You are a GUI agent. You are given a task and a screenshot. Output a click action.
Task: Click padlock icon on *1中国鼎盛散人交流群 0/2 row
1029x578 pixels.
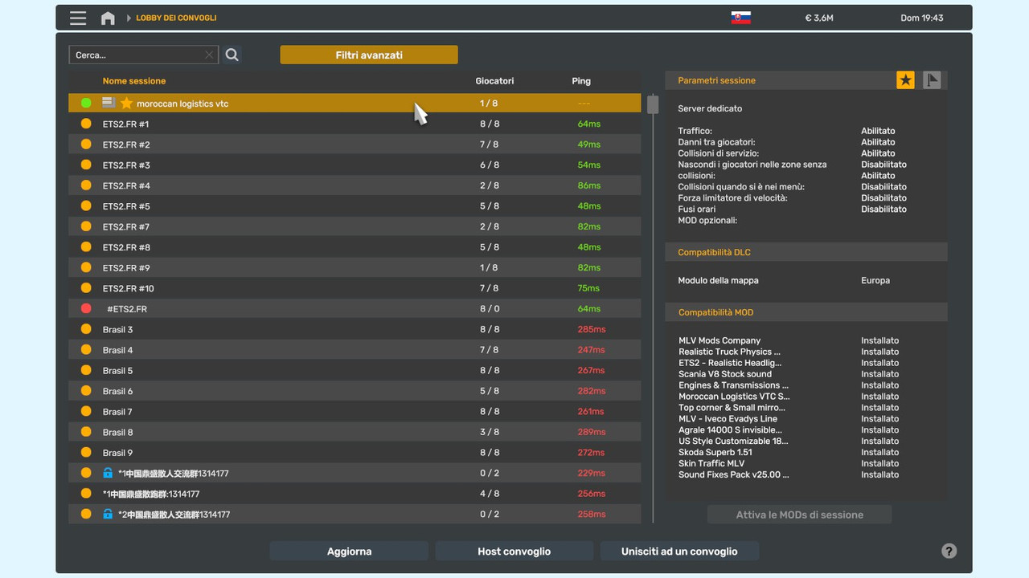click(x=108, y=473)
